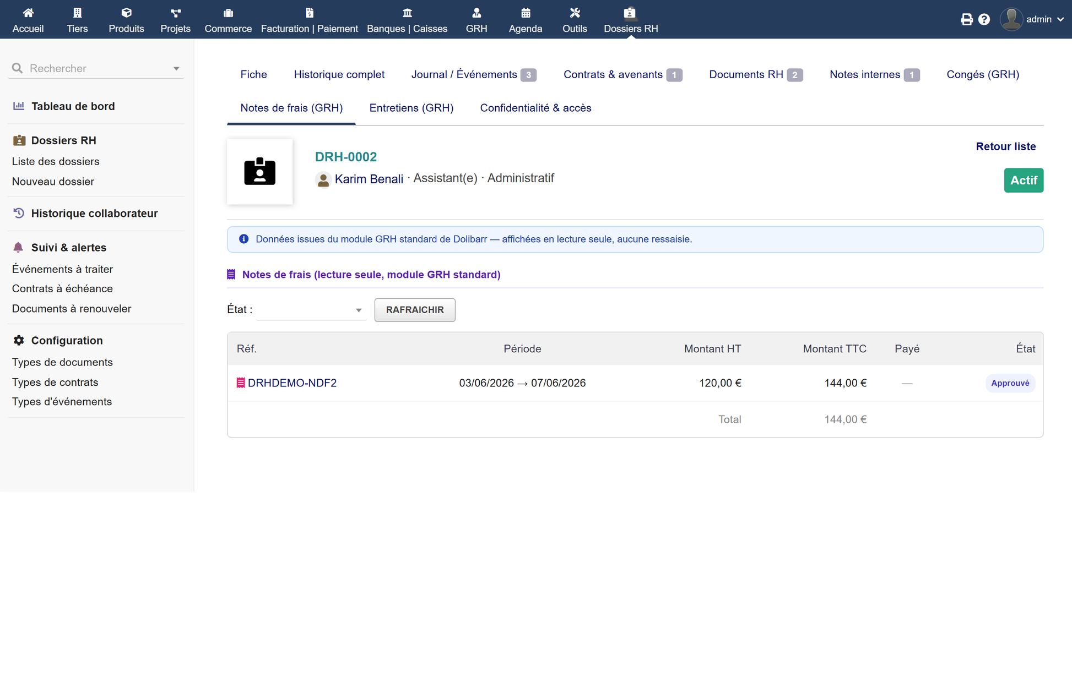
Task: Click the help question mark icon
Action: coord(984,19)
